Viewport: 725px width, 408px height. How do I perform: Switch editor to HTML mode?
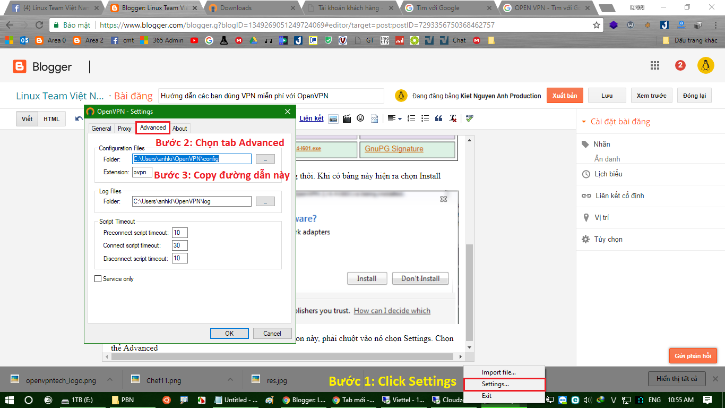[51, 119]
